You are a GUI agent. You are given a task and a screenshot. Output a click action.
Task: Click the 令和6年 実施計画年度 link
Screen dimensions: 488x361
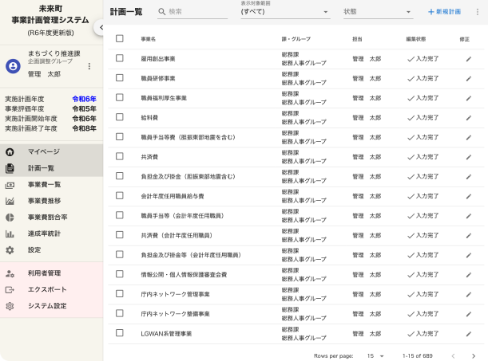85,99
